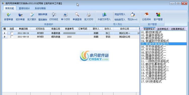Click the 寄件人 column header

click(96, 29)
